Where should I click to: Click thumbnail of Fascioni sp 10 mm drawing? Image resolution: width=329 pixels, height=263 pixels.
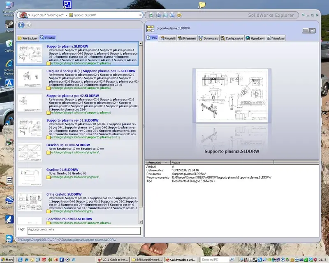click(30, 152)
